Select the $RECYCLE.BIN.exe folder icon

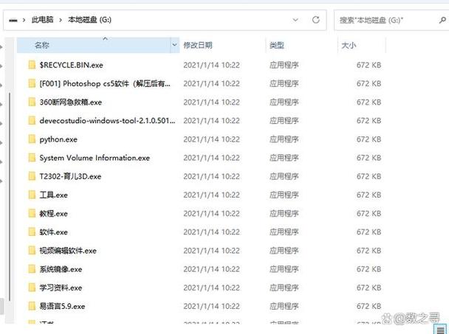pos(32,65)
